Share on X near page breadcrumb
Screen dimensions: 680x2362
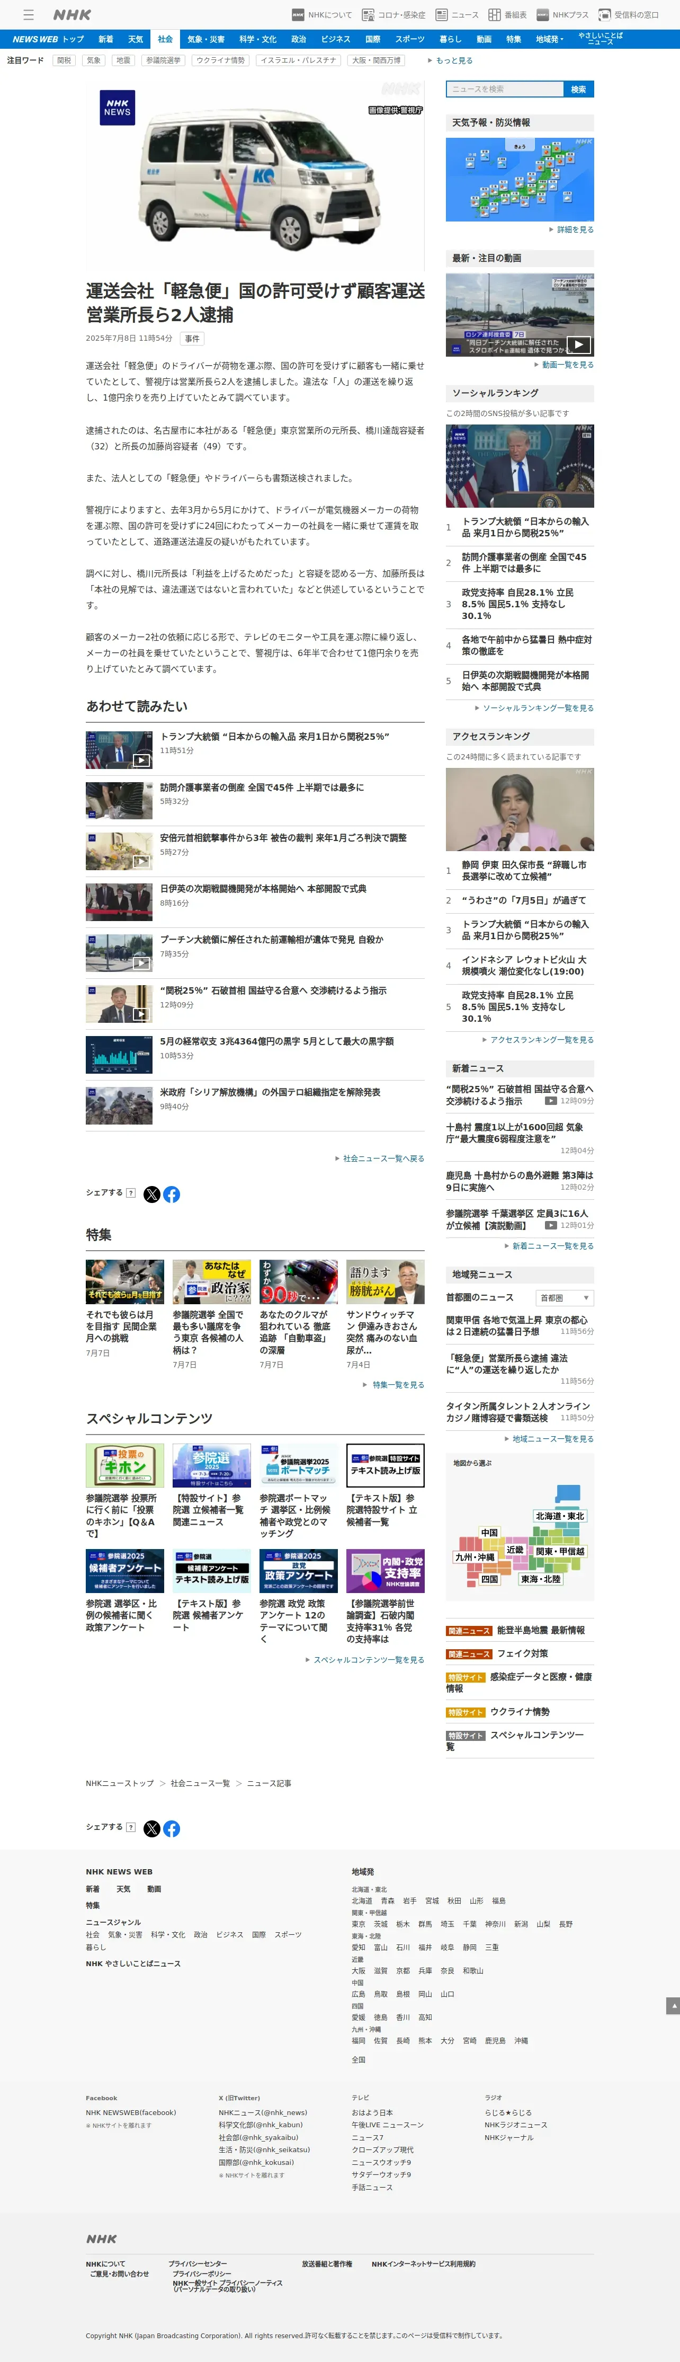[152, 1828]
